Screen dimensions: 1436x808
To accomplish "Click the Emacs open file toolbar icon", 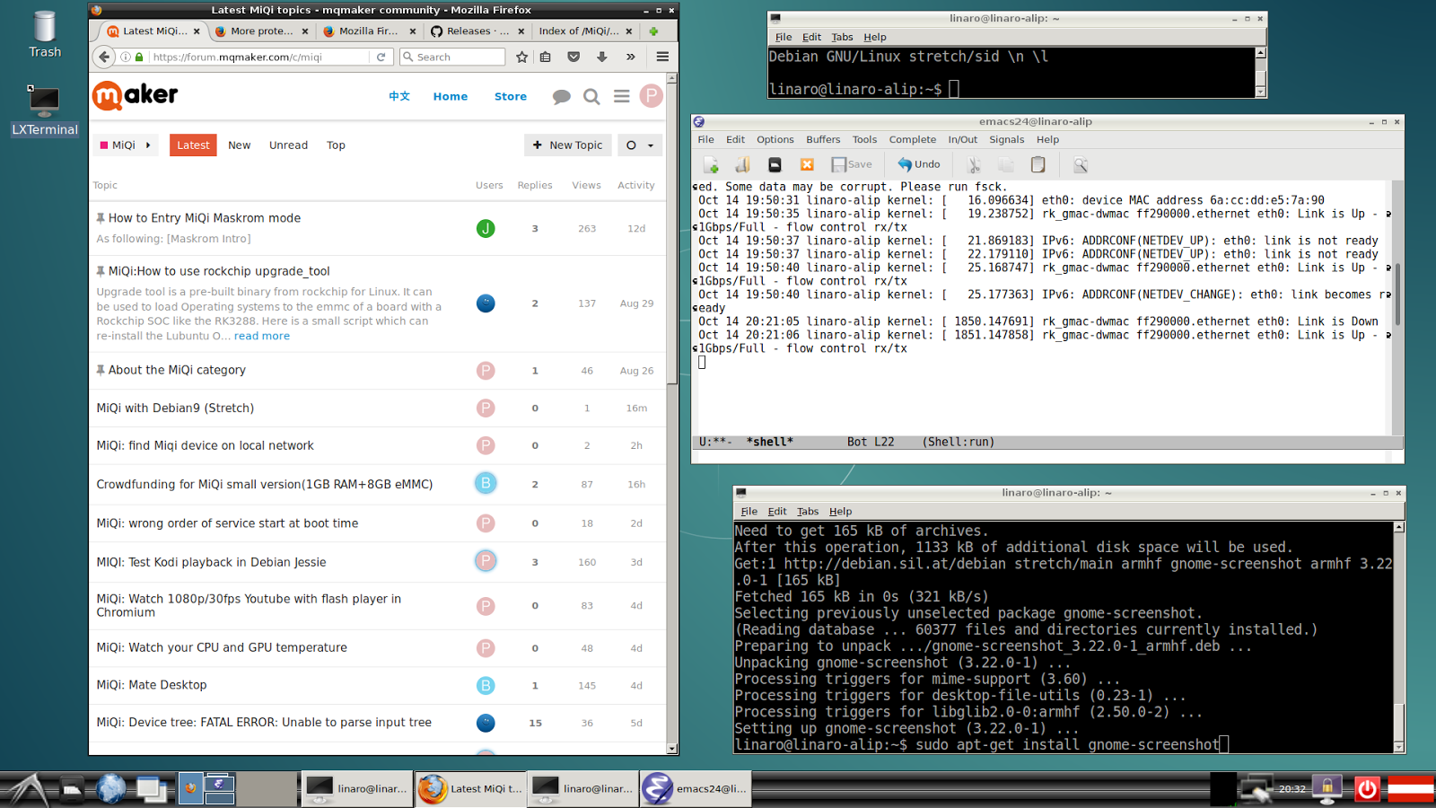I will tap(742, 164).
